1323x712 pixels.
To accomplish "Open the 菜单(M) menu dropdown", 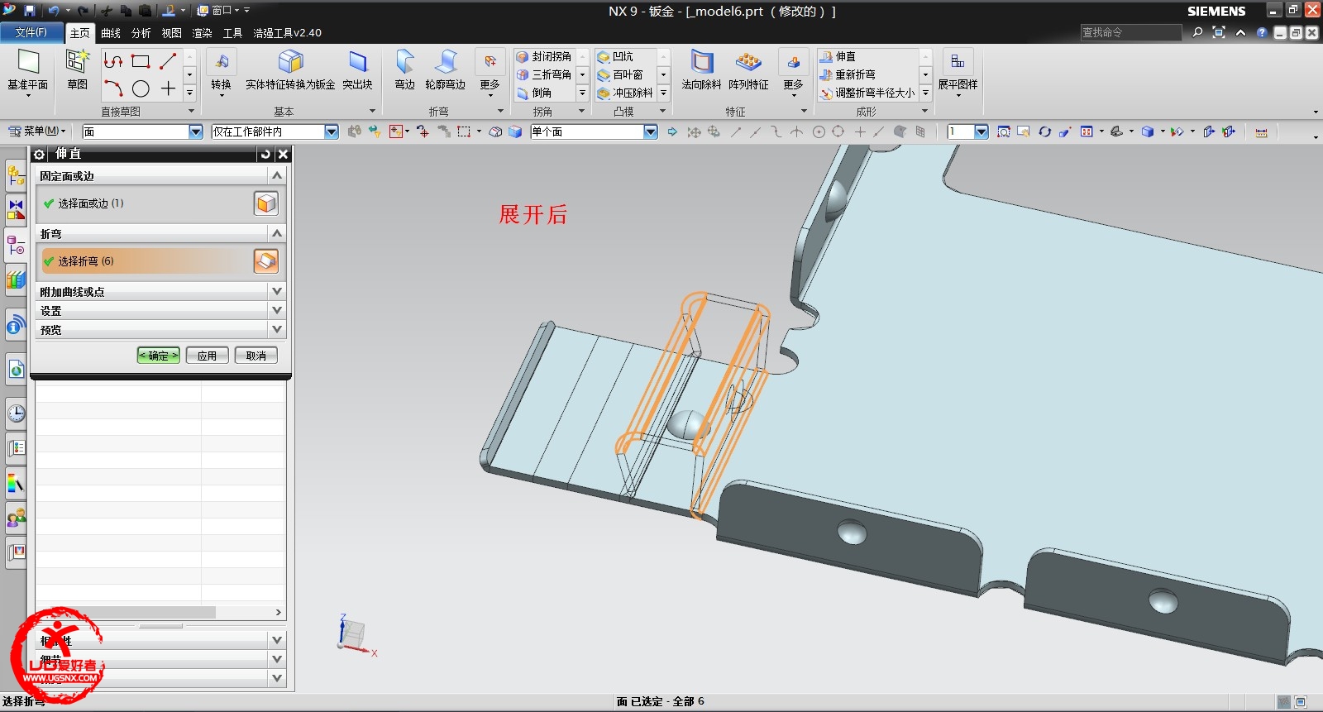I will click(x=37, y=131).
